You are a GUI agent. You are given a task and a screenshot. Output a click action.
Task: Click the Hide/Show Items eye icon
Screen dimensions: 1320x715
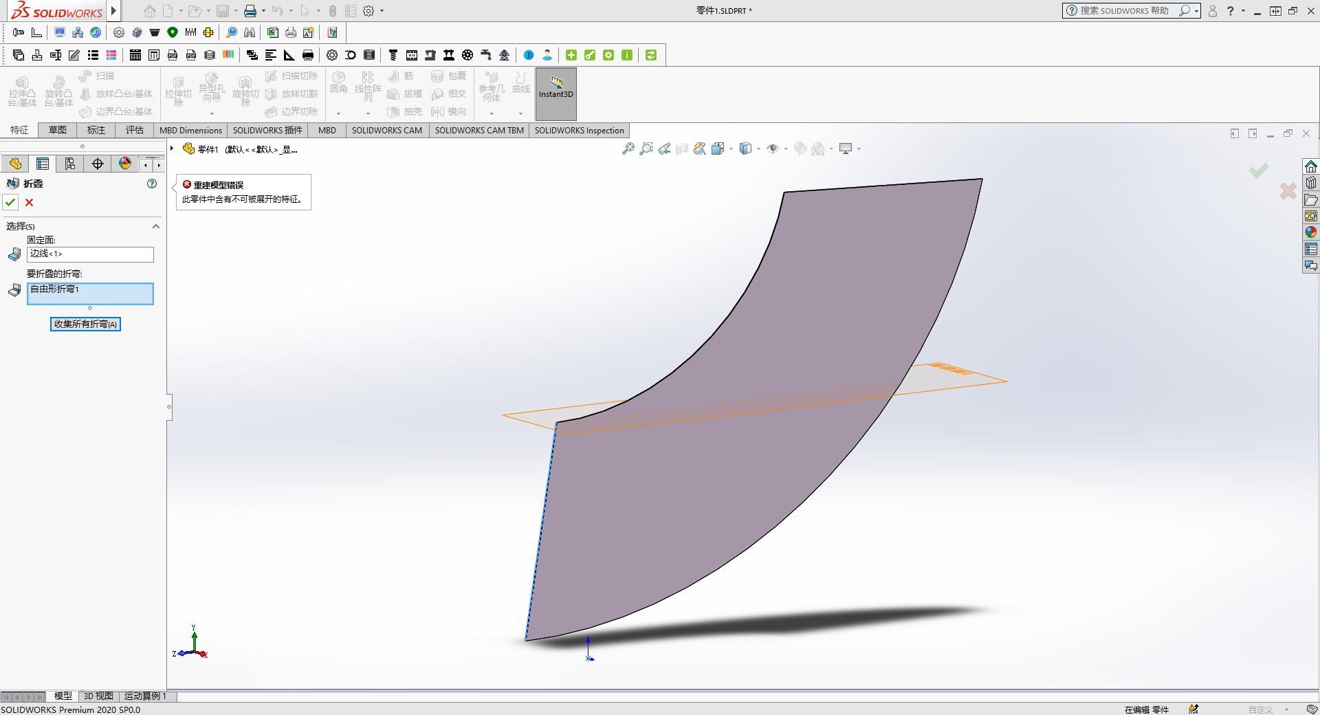pos(773,148)
